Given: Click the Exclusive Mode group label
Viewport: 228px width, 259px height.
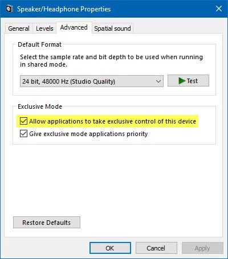Looking at the screenshot, I should (x=40, y=106).
